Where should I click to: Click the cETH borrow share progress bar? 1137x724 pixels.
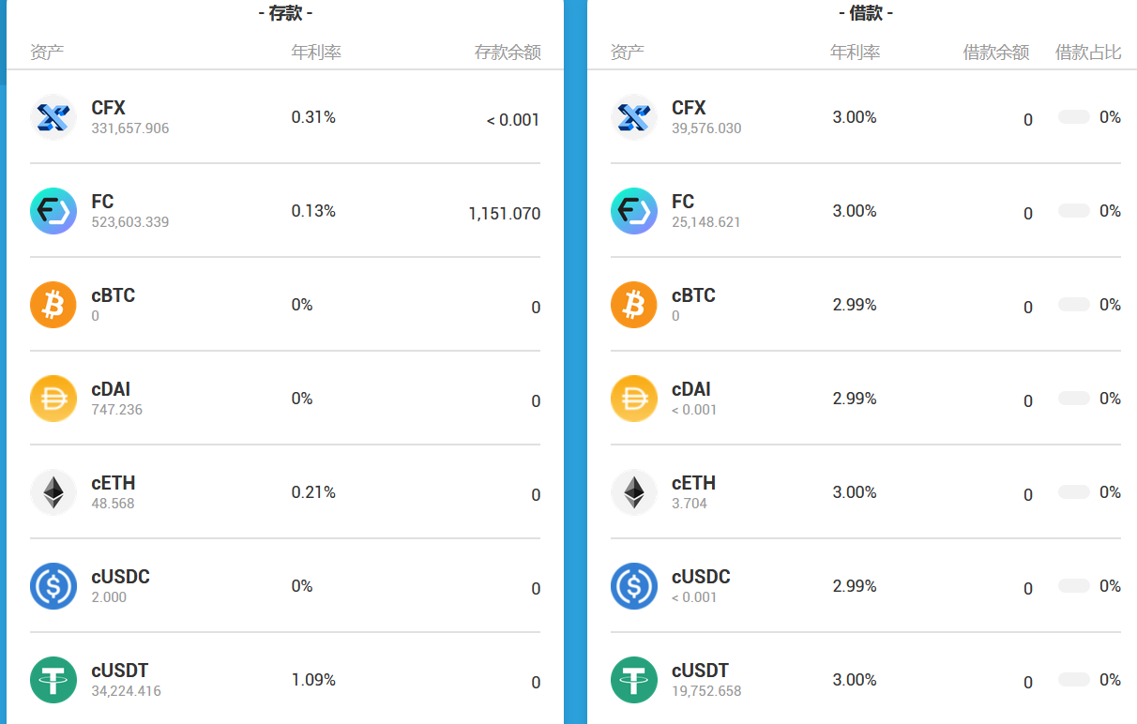point(1074,492)
